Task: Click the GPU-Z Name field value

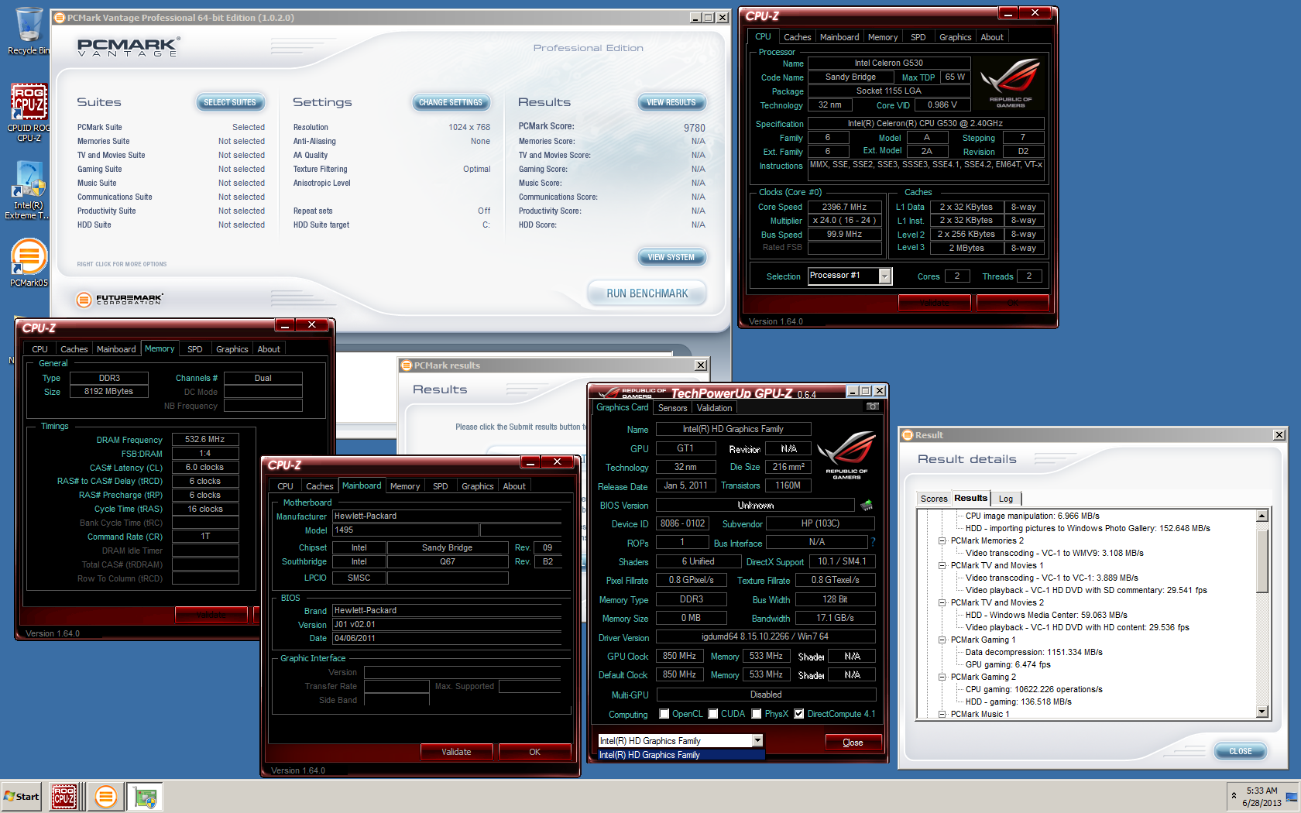Action: click(733, 429)
